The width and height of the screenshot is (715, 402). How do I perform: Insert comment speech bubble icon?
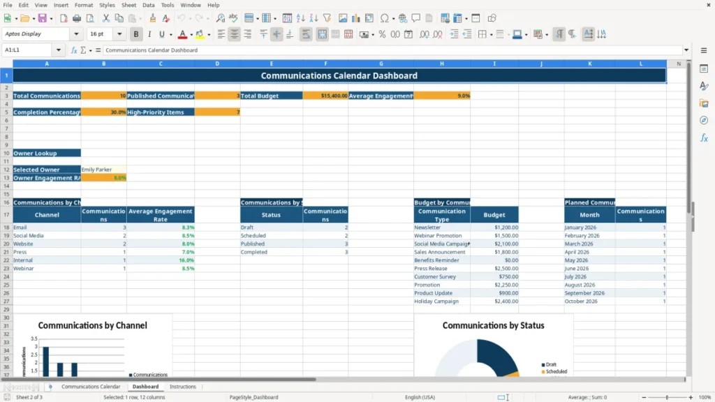(416, 18)
